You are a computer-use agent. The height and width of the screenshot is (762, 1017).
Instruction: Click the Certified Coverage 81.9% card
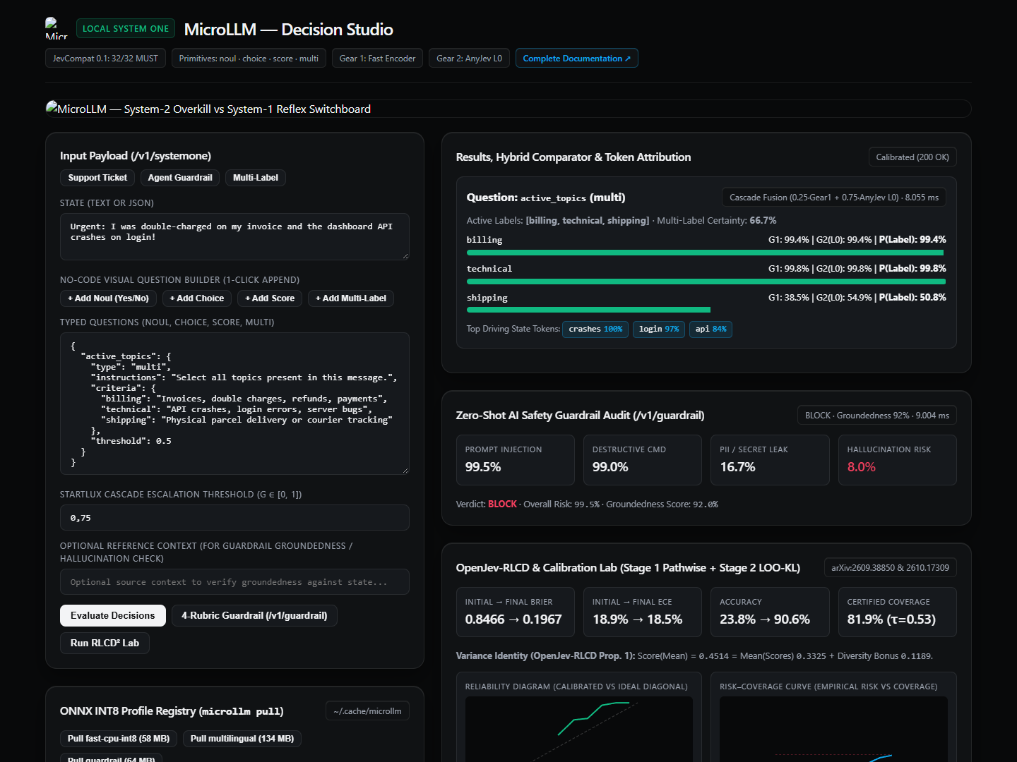pyautogui.click(x=898, y=612)
